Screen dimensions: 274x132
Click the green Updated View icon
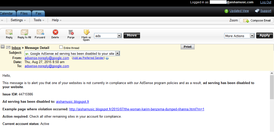[227, 11]
